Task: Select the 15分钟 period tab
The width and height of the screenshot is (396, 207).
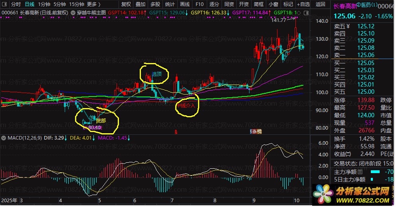Action: (x=77, y=4)
